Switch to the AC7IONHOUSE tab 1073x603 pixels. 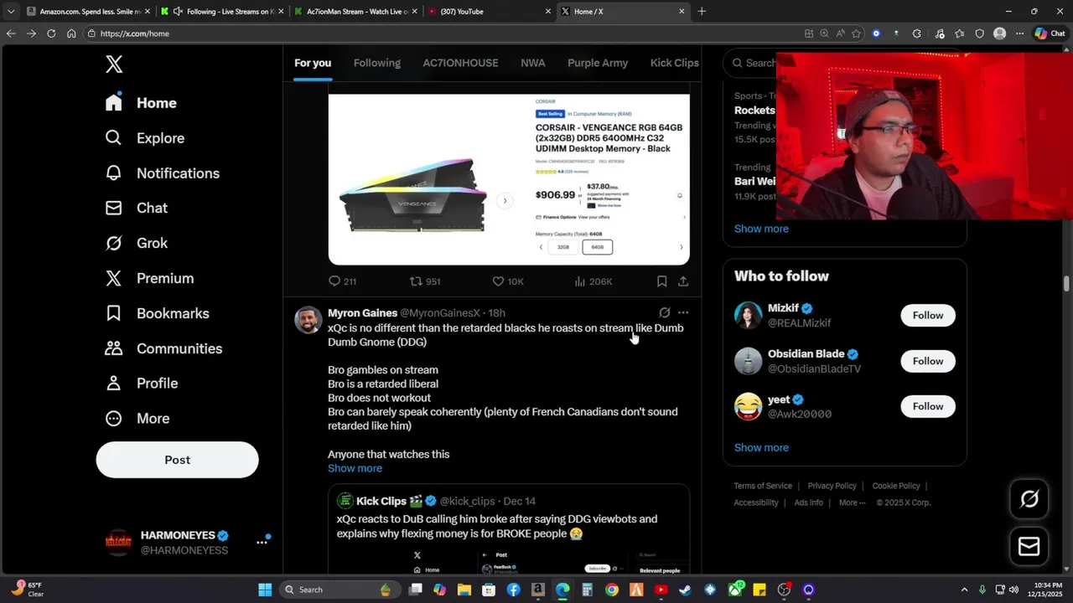[460, 63]
